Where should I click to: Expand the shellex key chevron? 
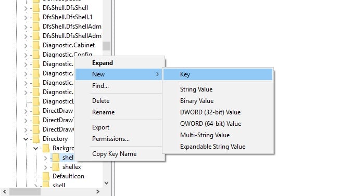tap(45, 167)
